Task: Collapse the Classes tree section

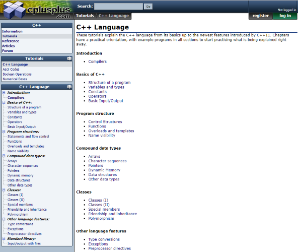Action: pos(4,190)
